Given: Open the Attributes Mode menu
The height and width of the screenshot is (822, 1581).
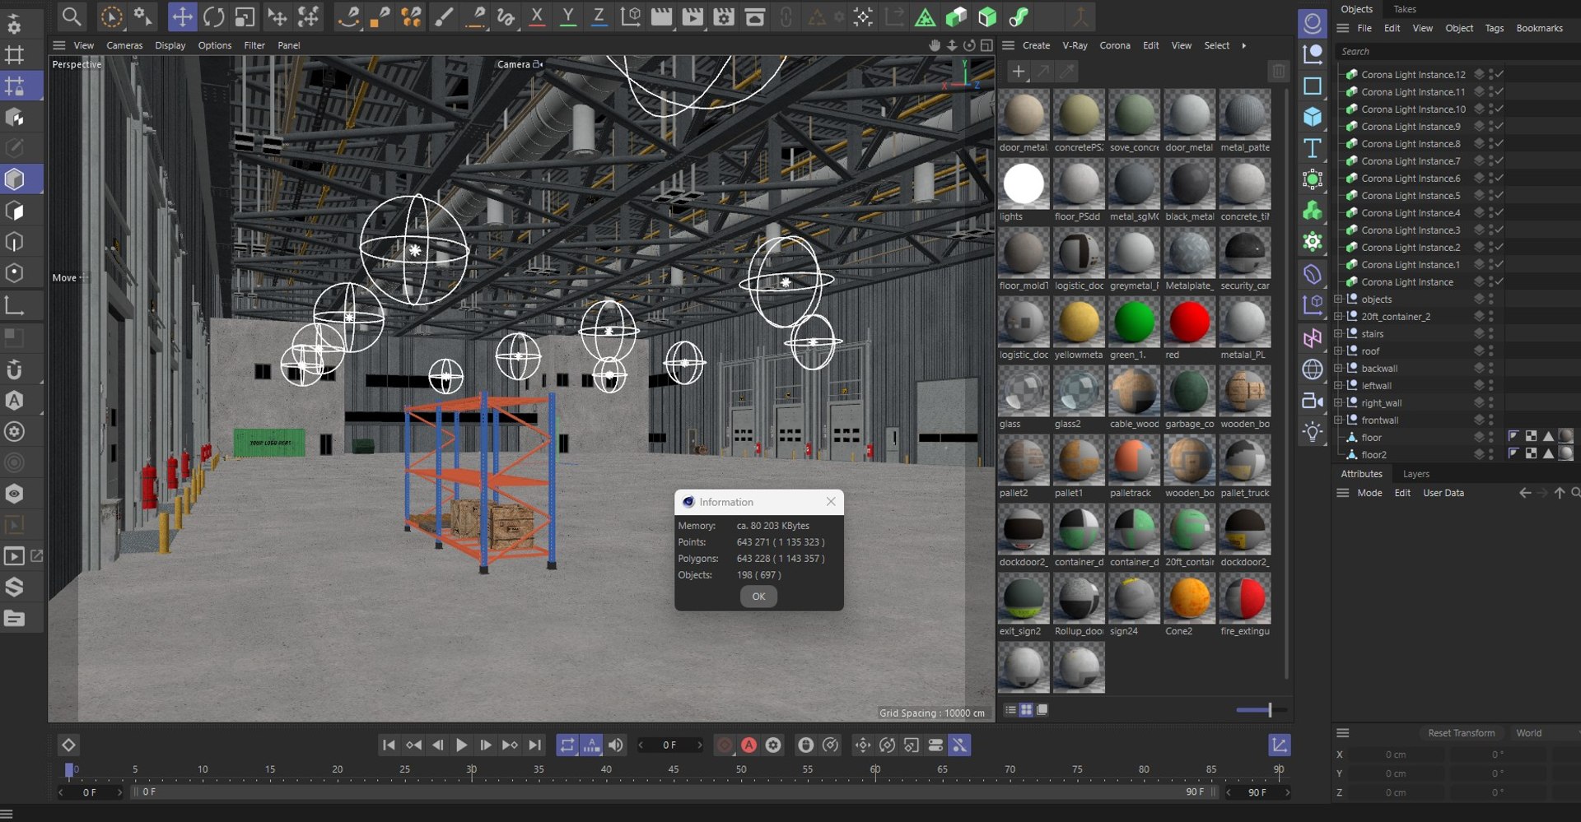Looking at the screenshot, I should (1369, 494).
